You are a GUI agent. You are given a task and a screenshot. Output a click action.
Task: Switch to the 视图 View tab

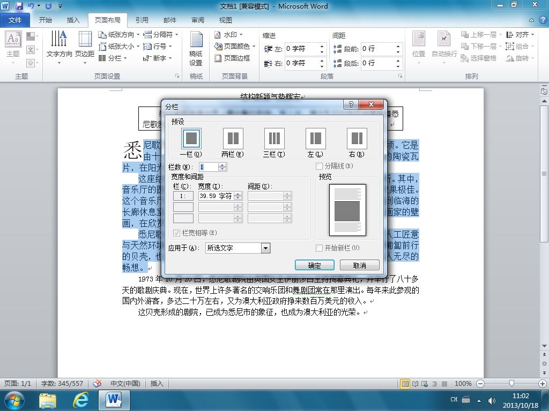pyautogui.click(x=226, y=20)
